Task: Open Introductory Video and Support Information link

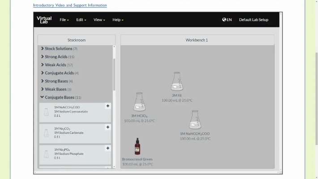Action: [x=70, y=5]
